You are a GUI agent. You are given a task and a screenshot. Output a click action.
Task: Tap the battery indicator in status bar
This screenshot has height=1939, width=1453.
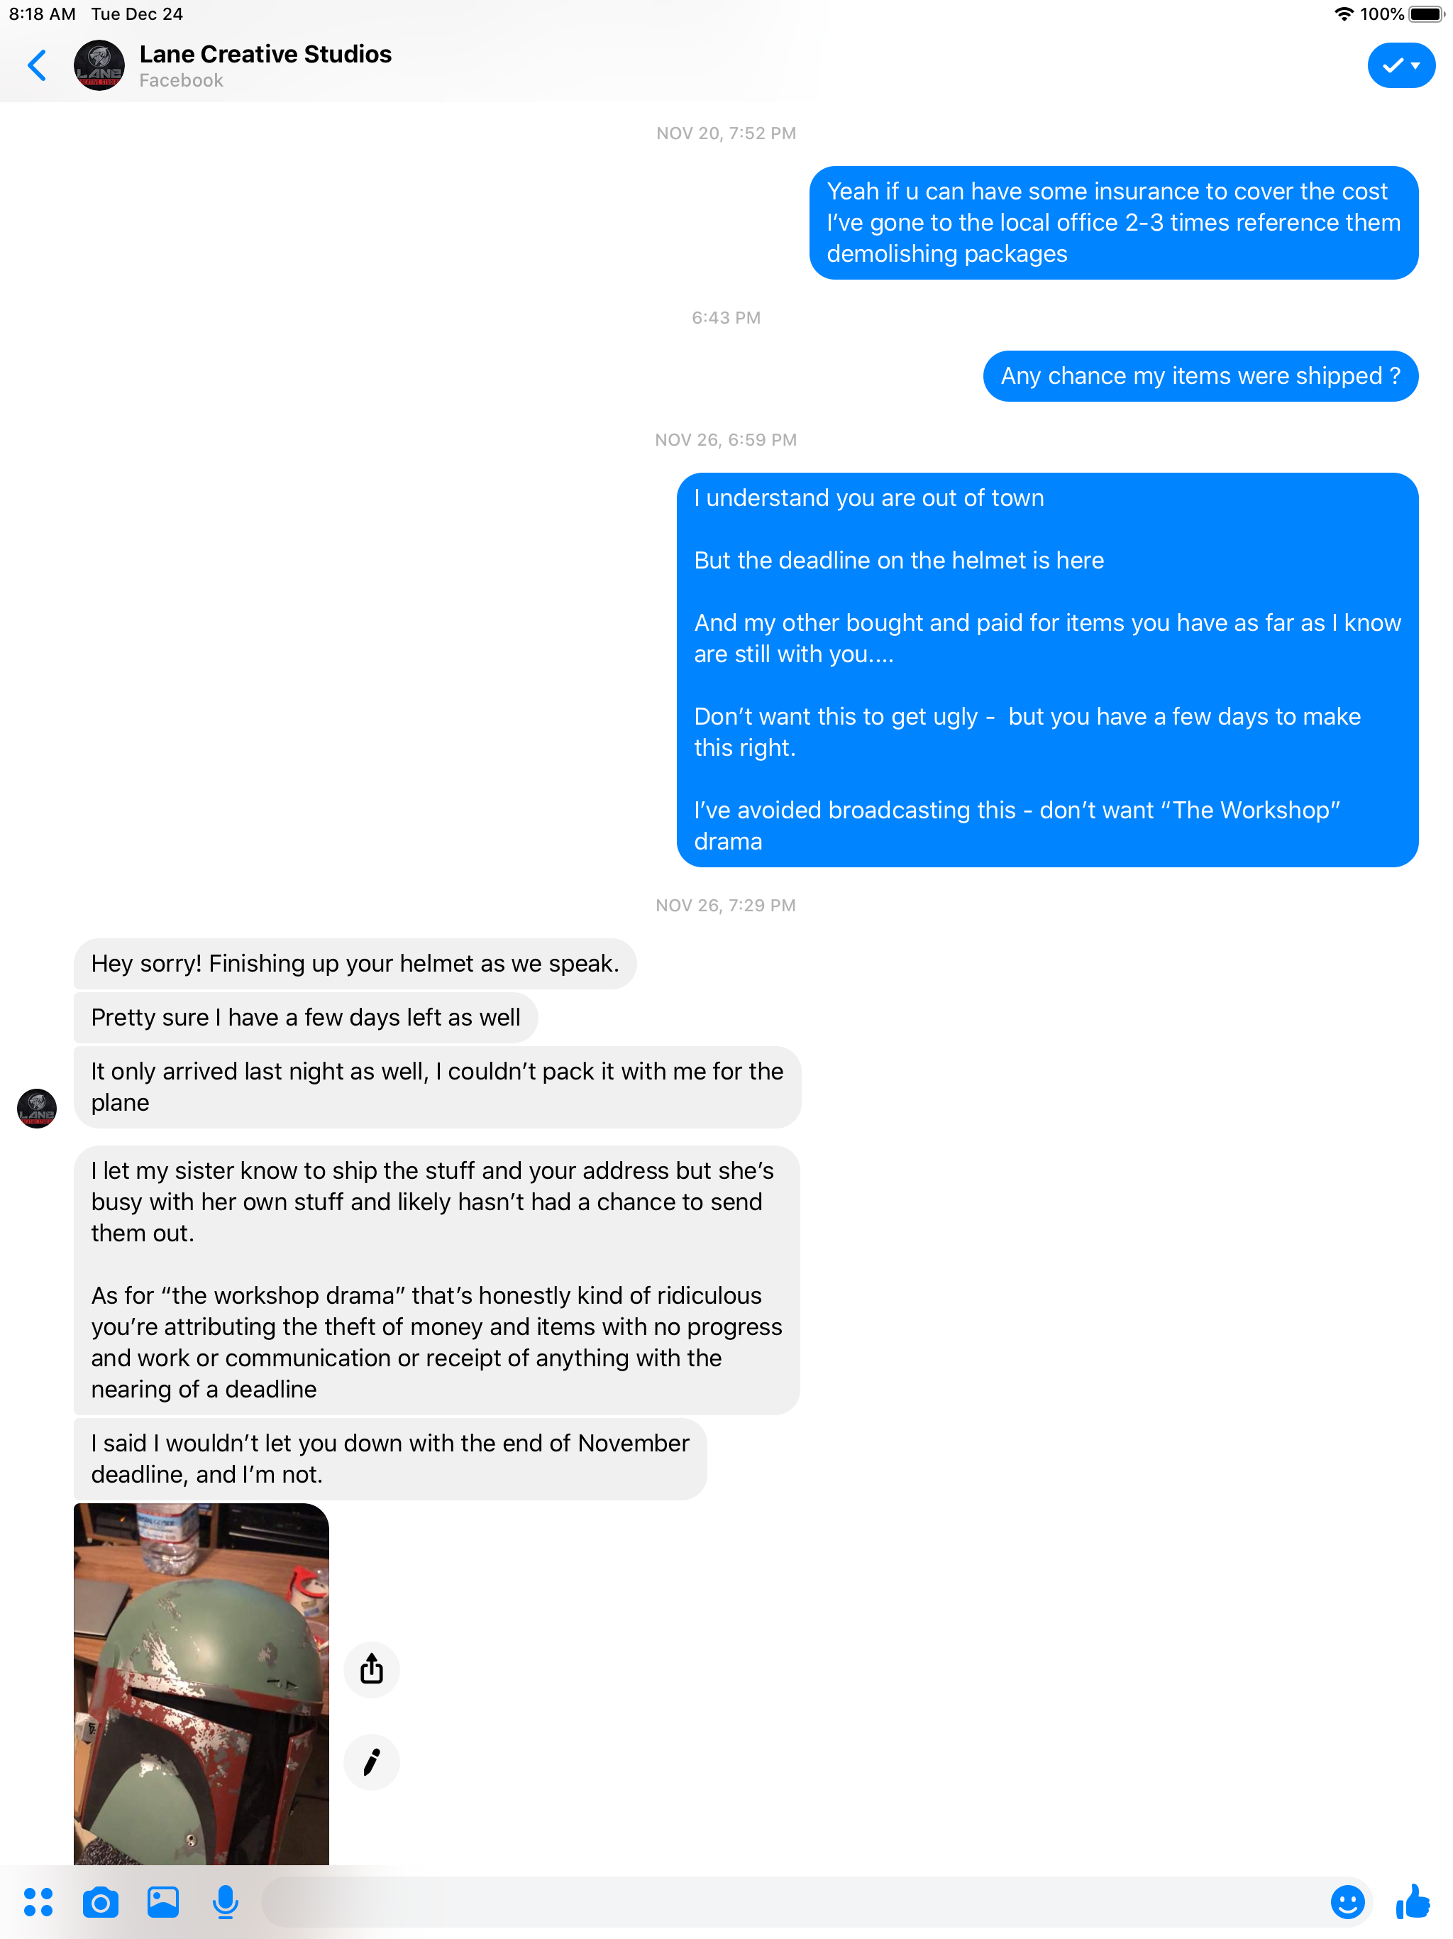(1425, 14)
